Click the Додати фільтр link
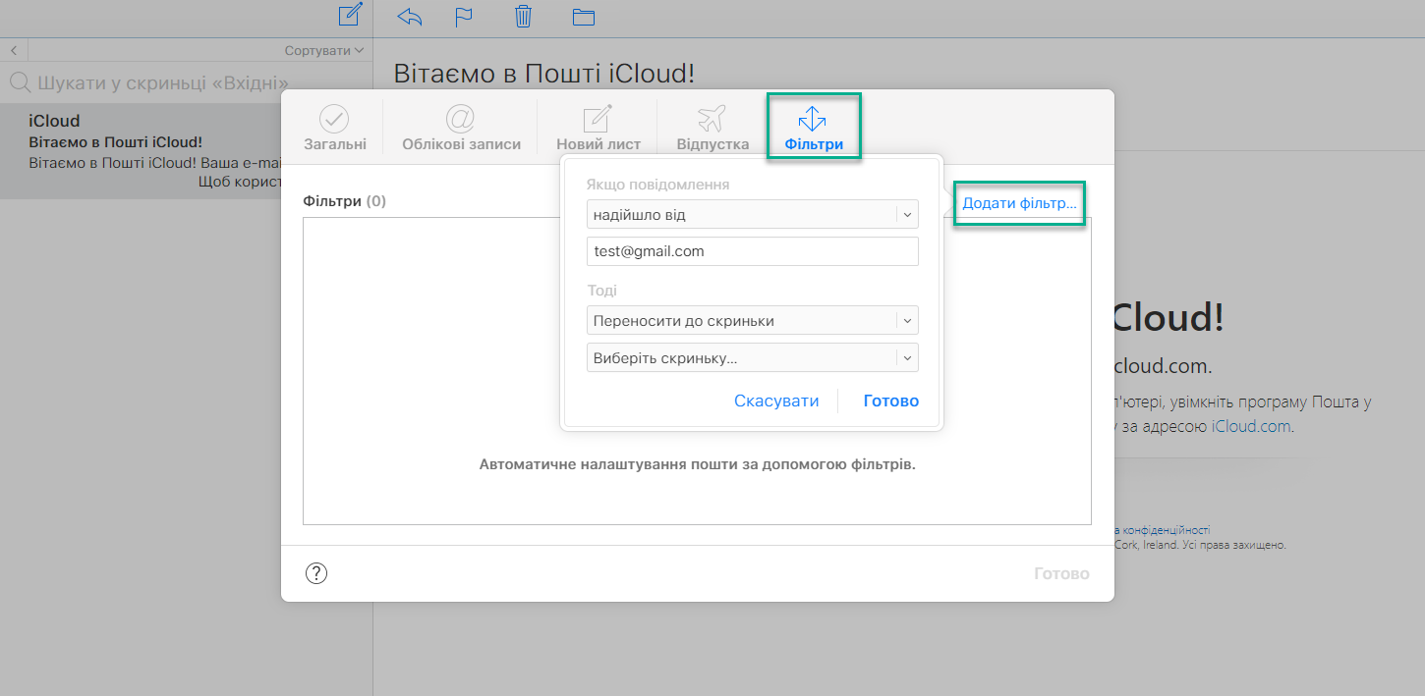Image resolution: width=1425 pixels, height=696 pixels. tap(1019, 203)
